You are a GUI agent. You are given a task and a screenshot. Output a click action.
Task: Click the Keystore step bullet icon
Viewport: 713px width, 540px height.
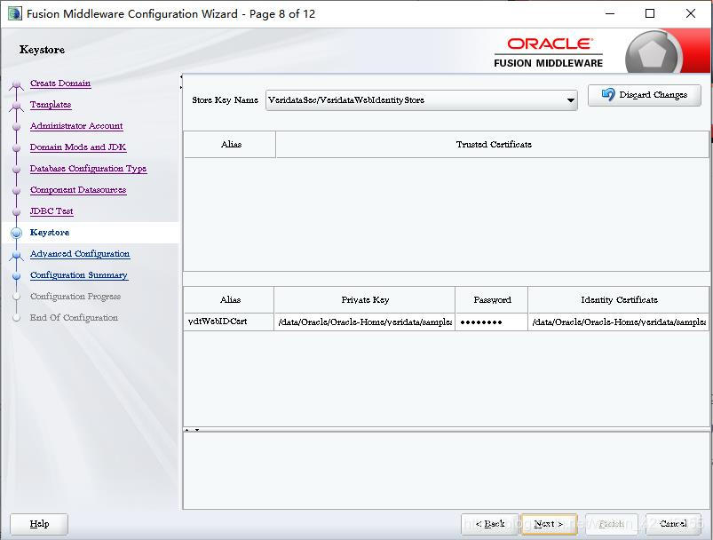(x=16, y=233)
